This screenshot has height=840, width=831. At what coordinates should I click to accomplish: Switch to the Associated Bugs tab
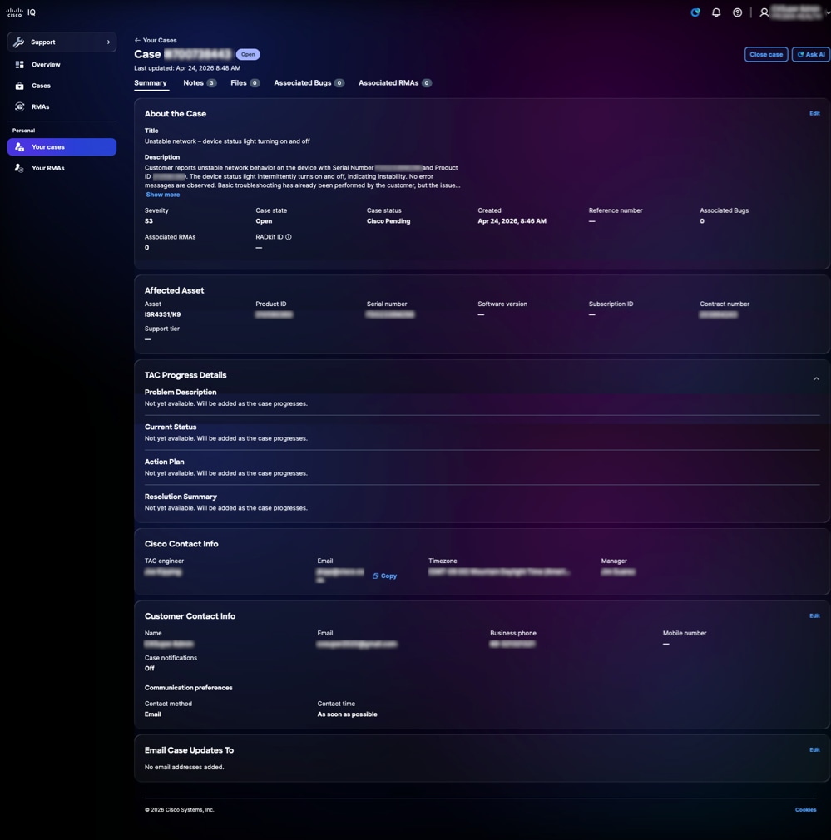click(x=309, y=83)
